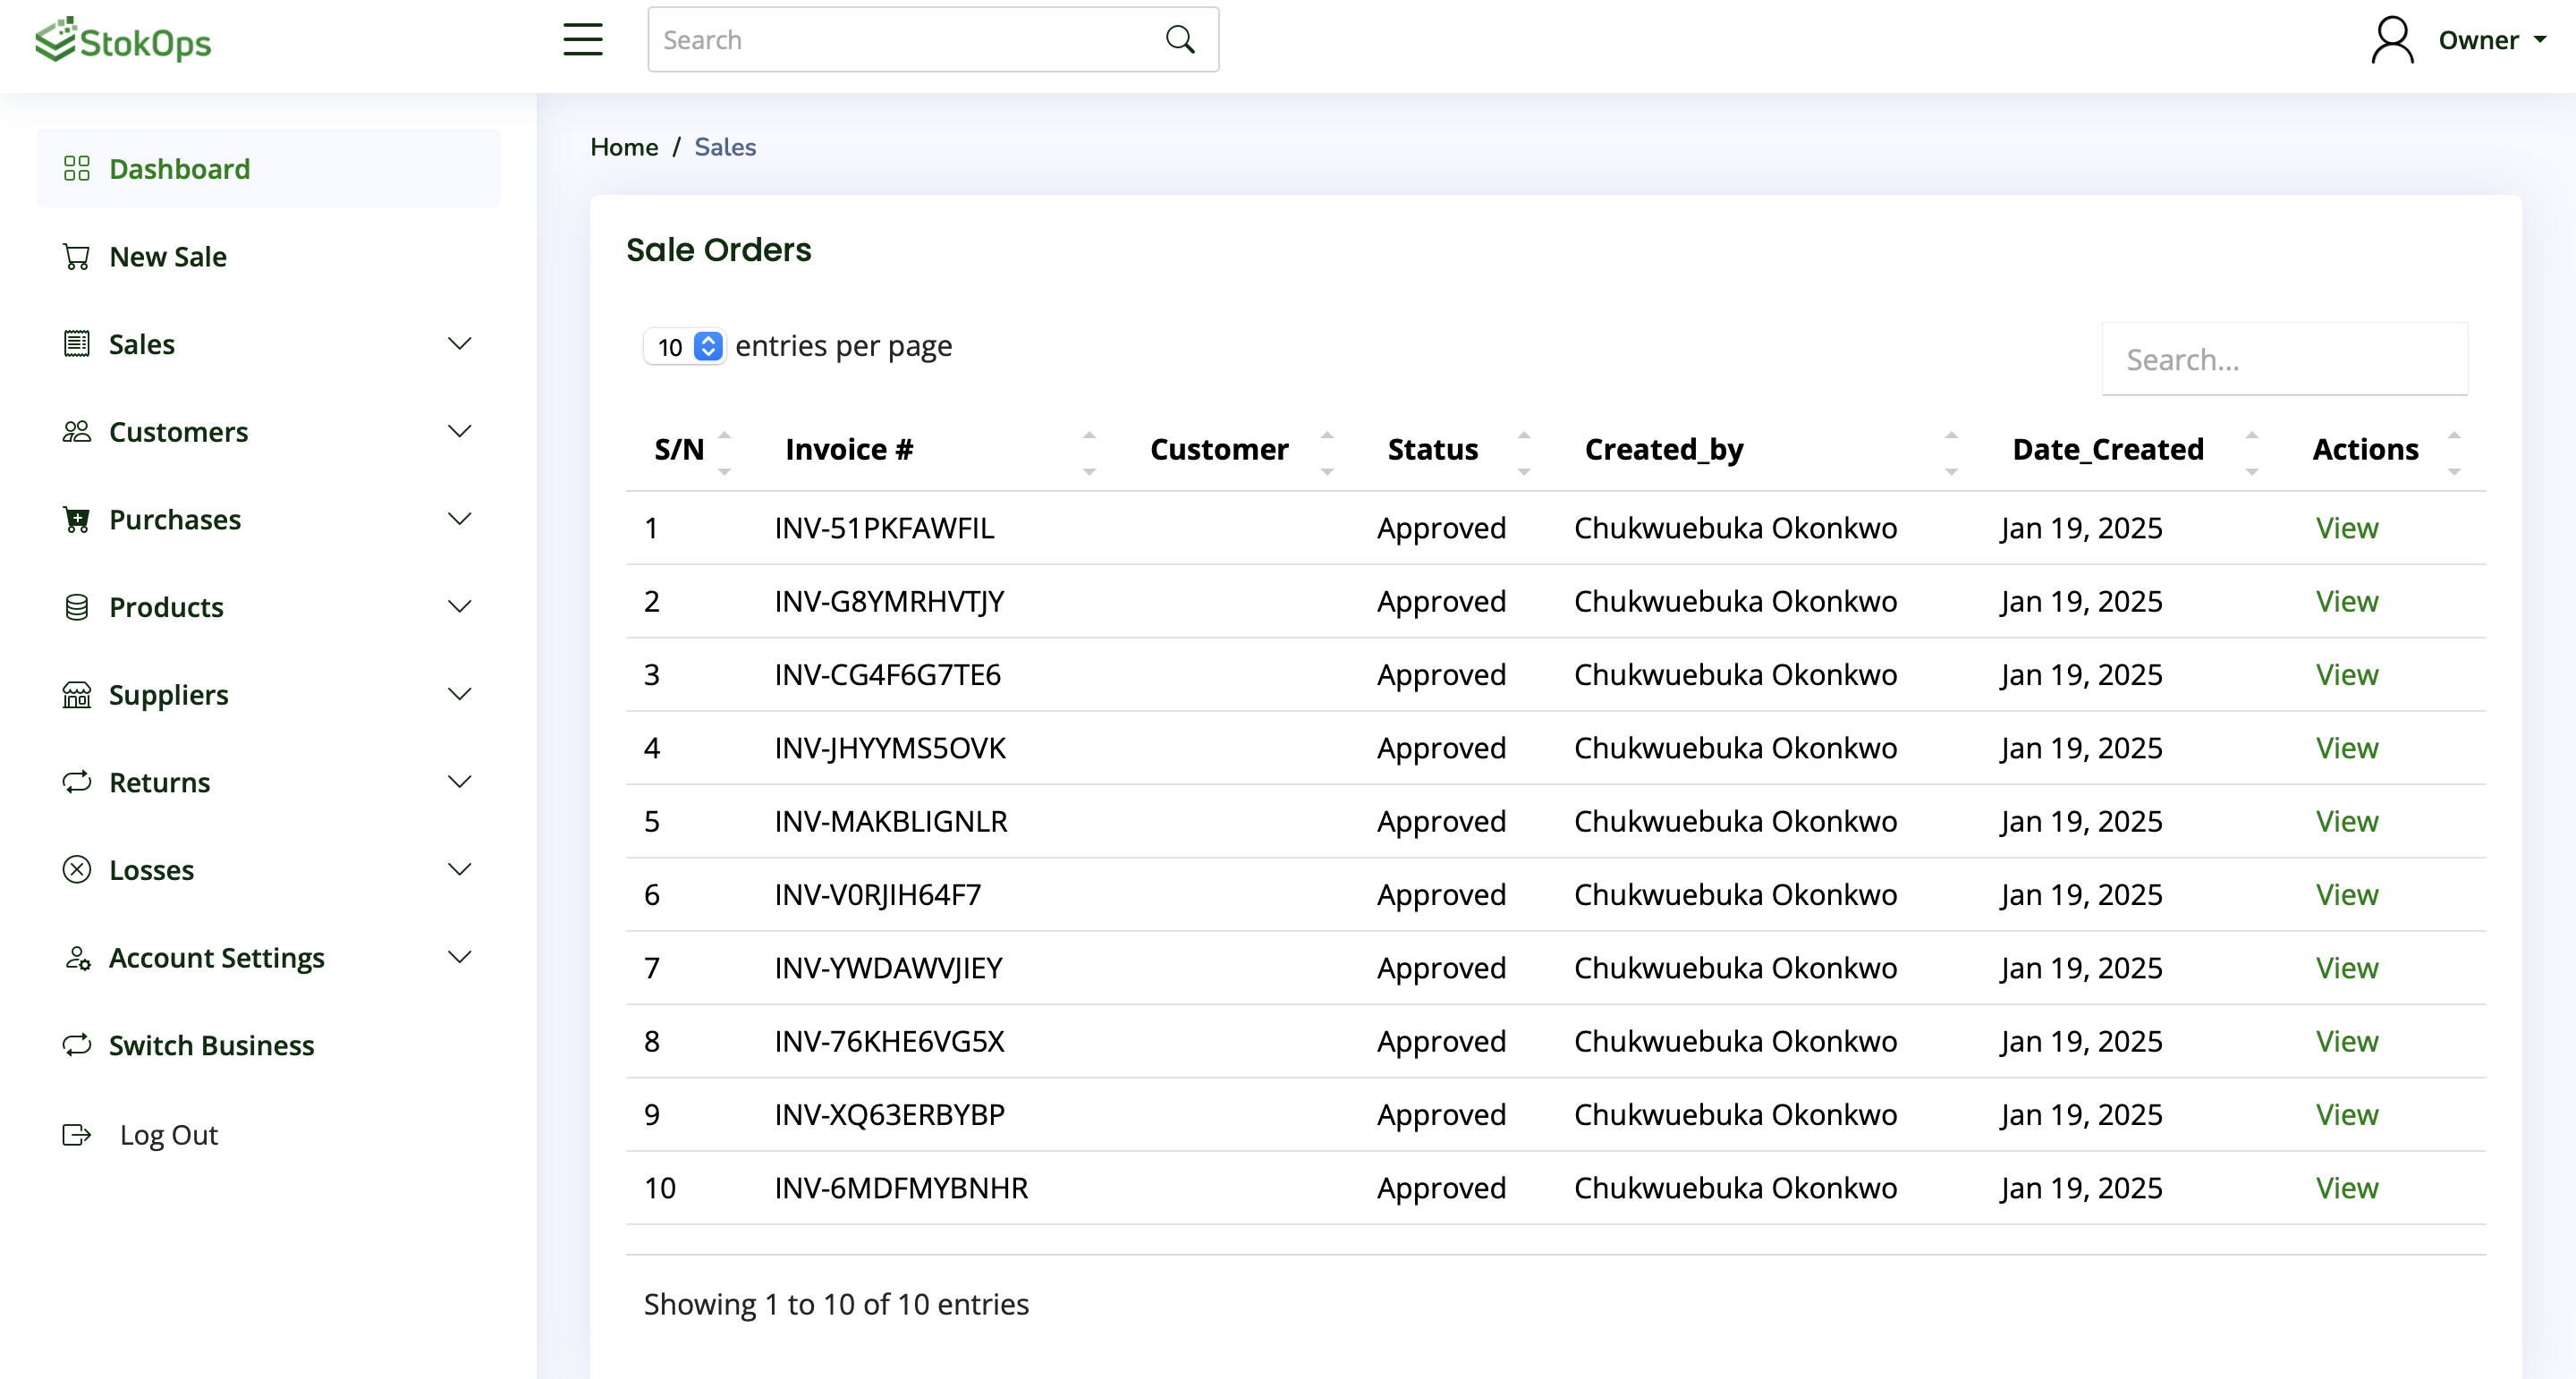Expand the Products sidebar chevron
The height and width of the screenshot is (1379, 2576).
point(459,607)
